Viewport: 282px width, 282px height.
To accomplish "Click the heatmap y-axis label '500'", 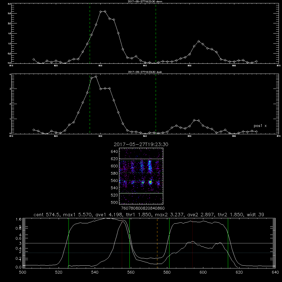I will (114, 202).
